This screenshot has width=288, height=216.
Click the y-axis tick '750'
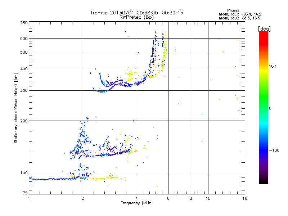point(24,23)
